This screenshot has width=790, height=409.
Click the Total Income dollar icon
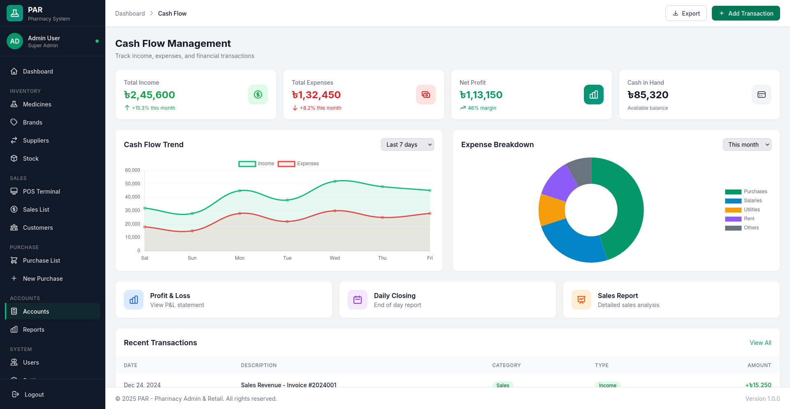(258, 95)
